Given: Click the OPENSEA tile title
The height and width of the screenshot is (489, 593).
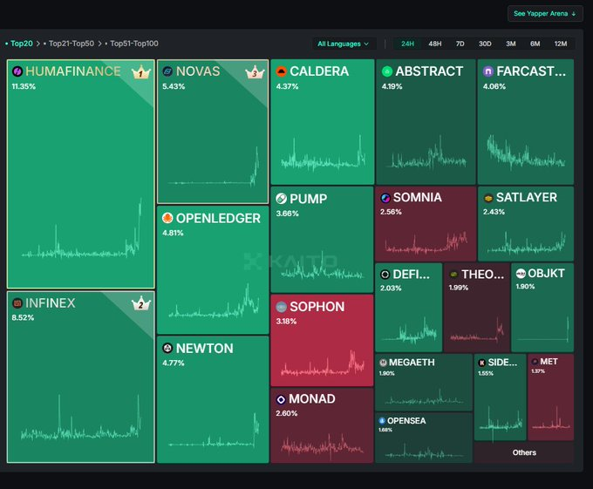Looking at the screenshot, I should (406, 421).
